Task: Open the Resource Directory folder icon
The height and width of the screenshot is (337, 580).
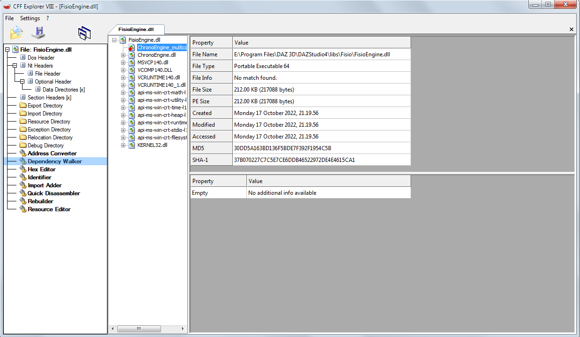Action: pyautogui.click(x=23, y=122)
